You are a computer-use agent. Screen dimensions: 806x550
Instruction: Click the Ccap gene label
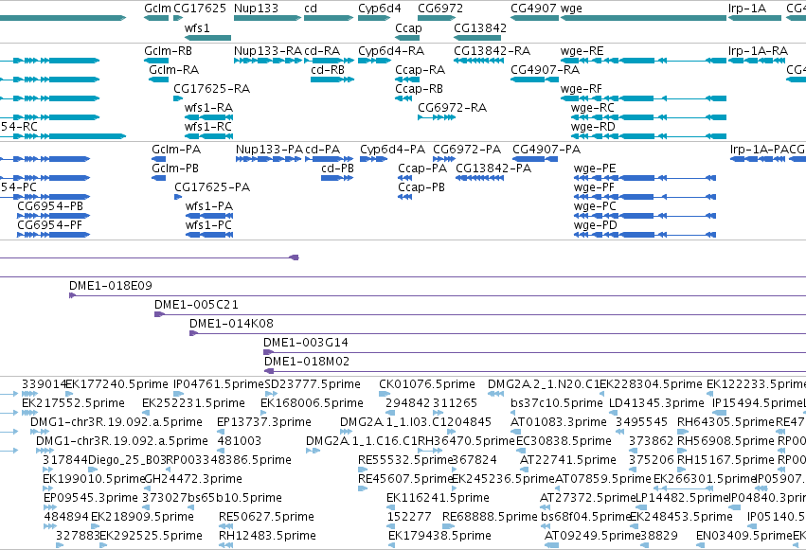[x=408, y=27]
